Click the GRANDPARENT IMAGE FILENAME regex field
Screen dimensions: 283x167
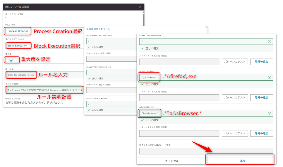(111, 41)
